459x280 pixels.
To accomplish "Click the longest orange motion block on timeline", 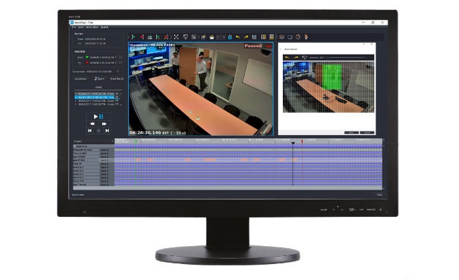I will (209, 160).
